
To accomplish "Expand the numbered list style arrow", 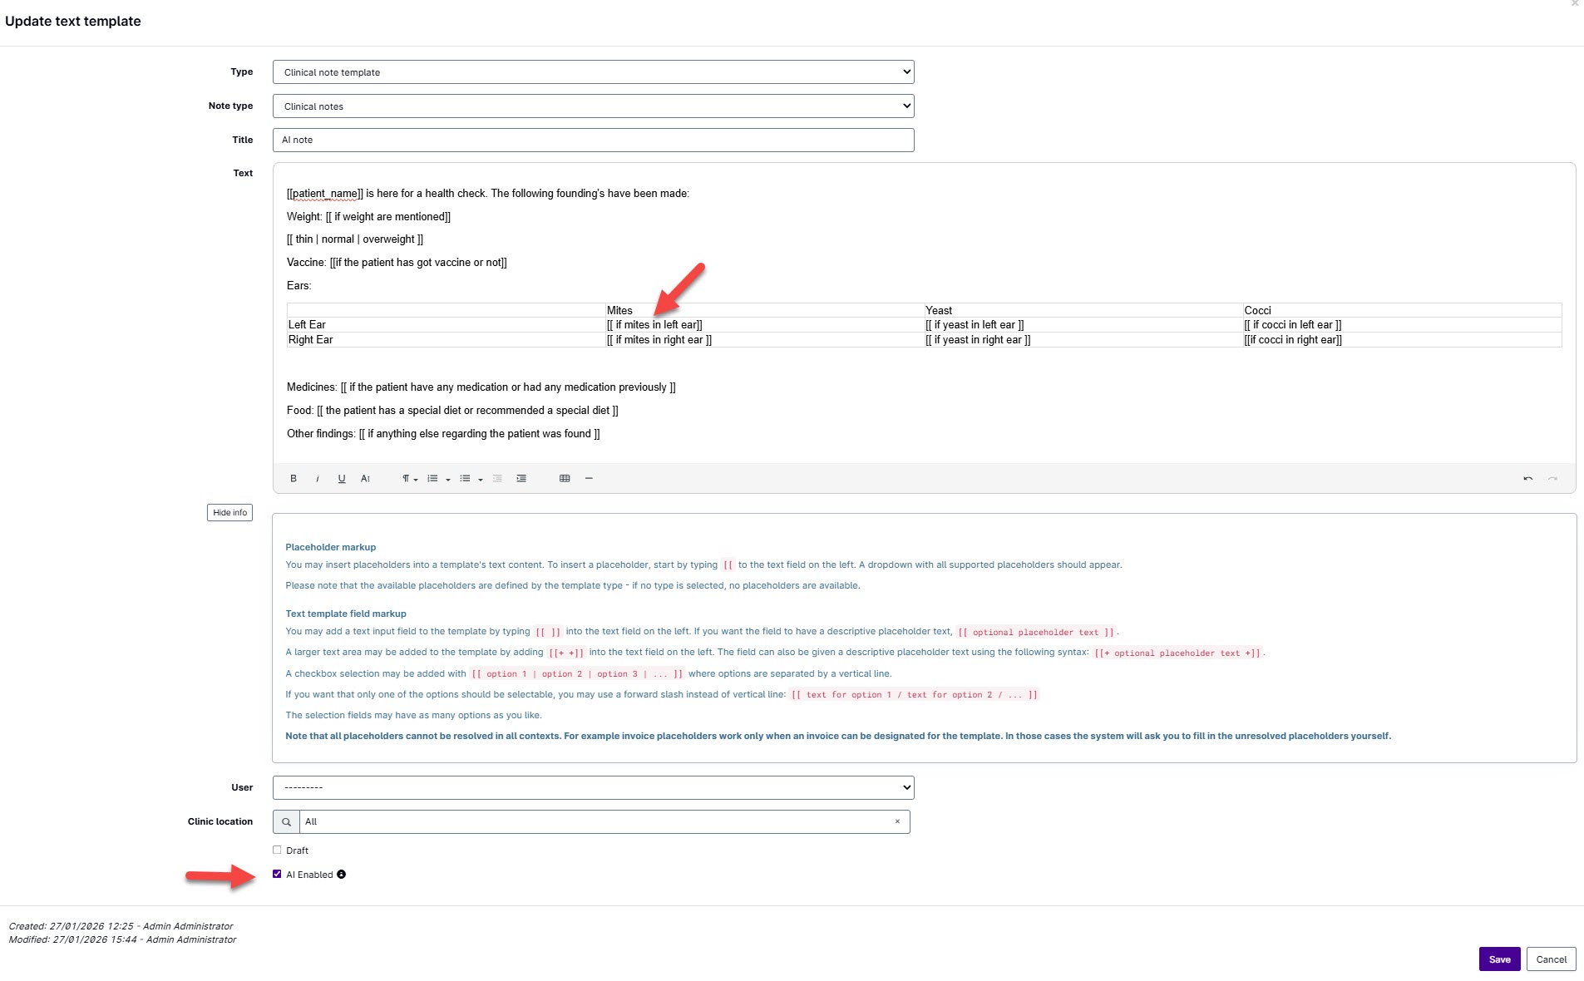I will pyautogui.click(x=448, y=480).
